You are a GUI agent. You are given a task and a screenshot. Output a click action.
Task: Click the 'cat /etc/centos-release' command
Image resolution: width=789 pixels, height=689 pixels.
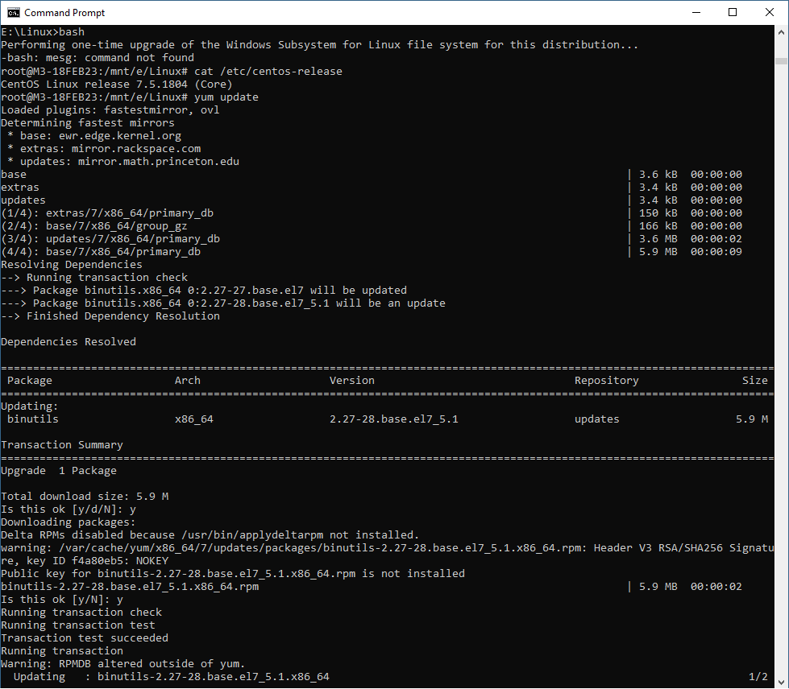click(268, 72)
